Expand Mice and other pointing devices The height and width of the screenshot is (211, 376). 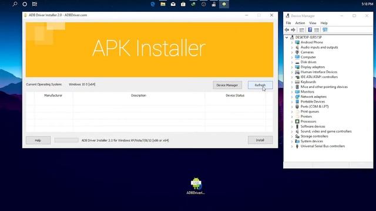[x=292, y=87]
